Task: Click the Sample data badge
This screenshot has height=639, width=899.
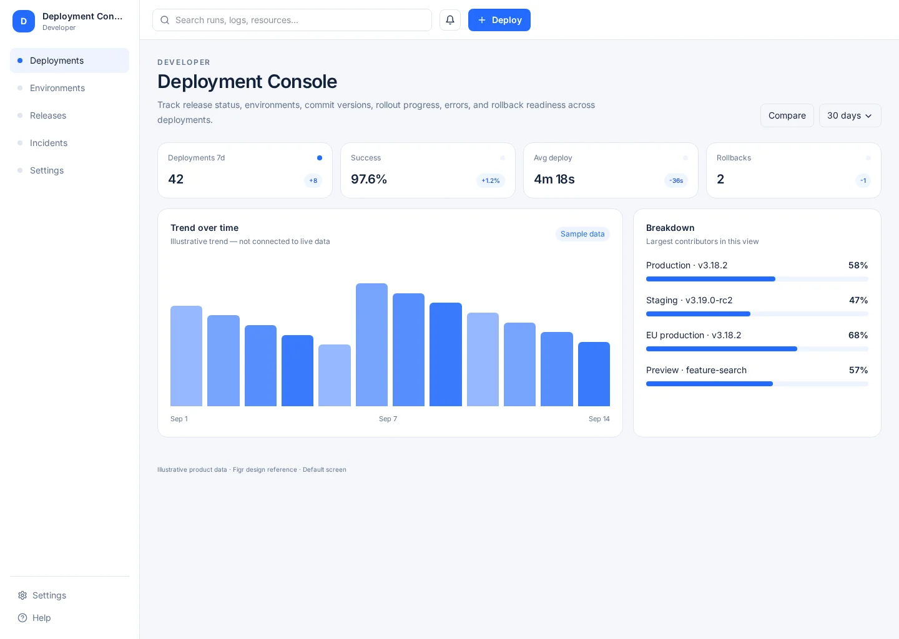Action: tap(582, 234)
